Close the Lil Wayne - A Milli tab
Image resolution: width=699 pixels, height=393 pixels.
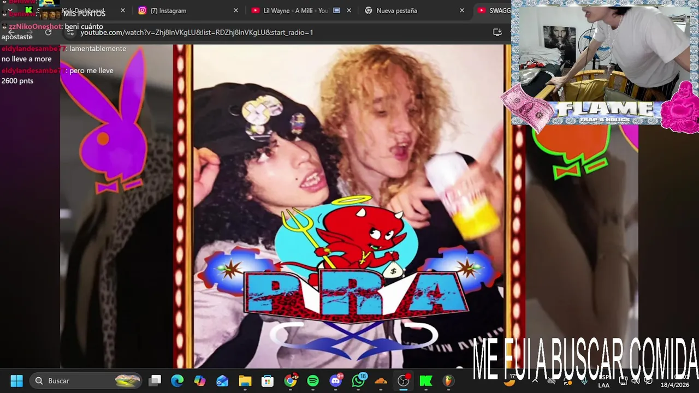(x=349, y=10)
